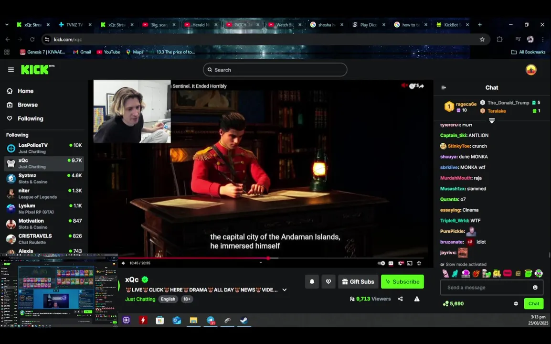Expand the chevron below the video timeline
Image resolution: width=551 pixels, height=344 pixels.
261,262
